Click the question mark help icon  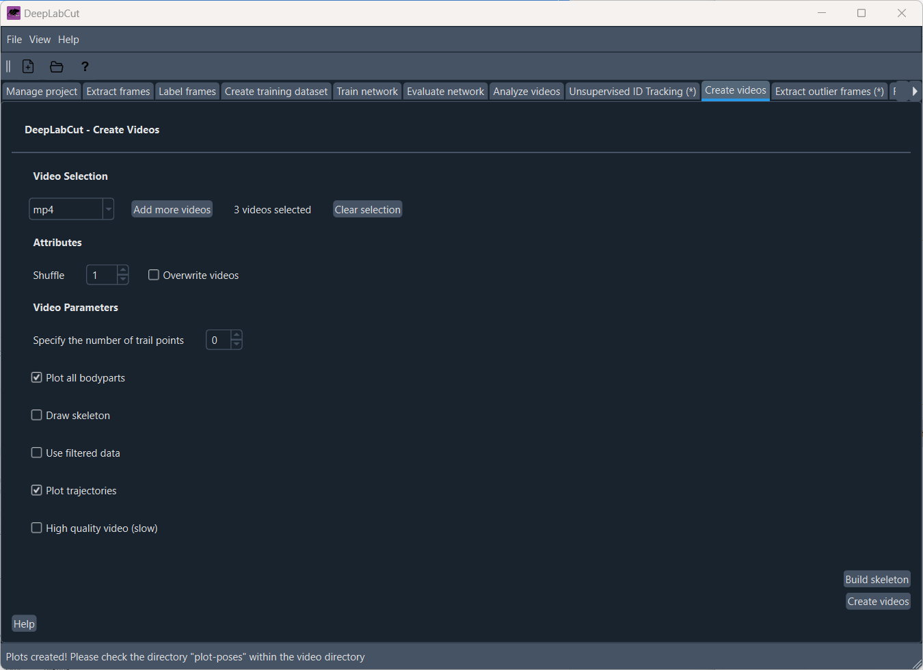85,66
